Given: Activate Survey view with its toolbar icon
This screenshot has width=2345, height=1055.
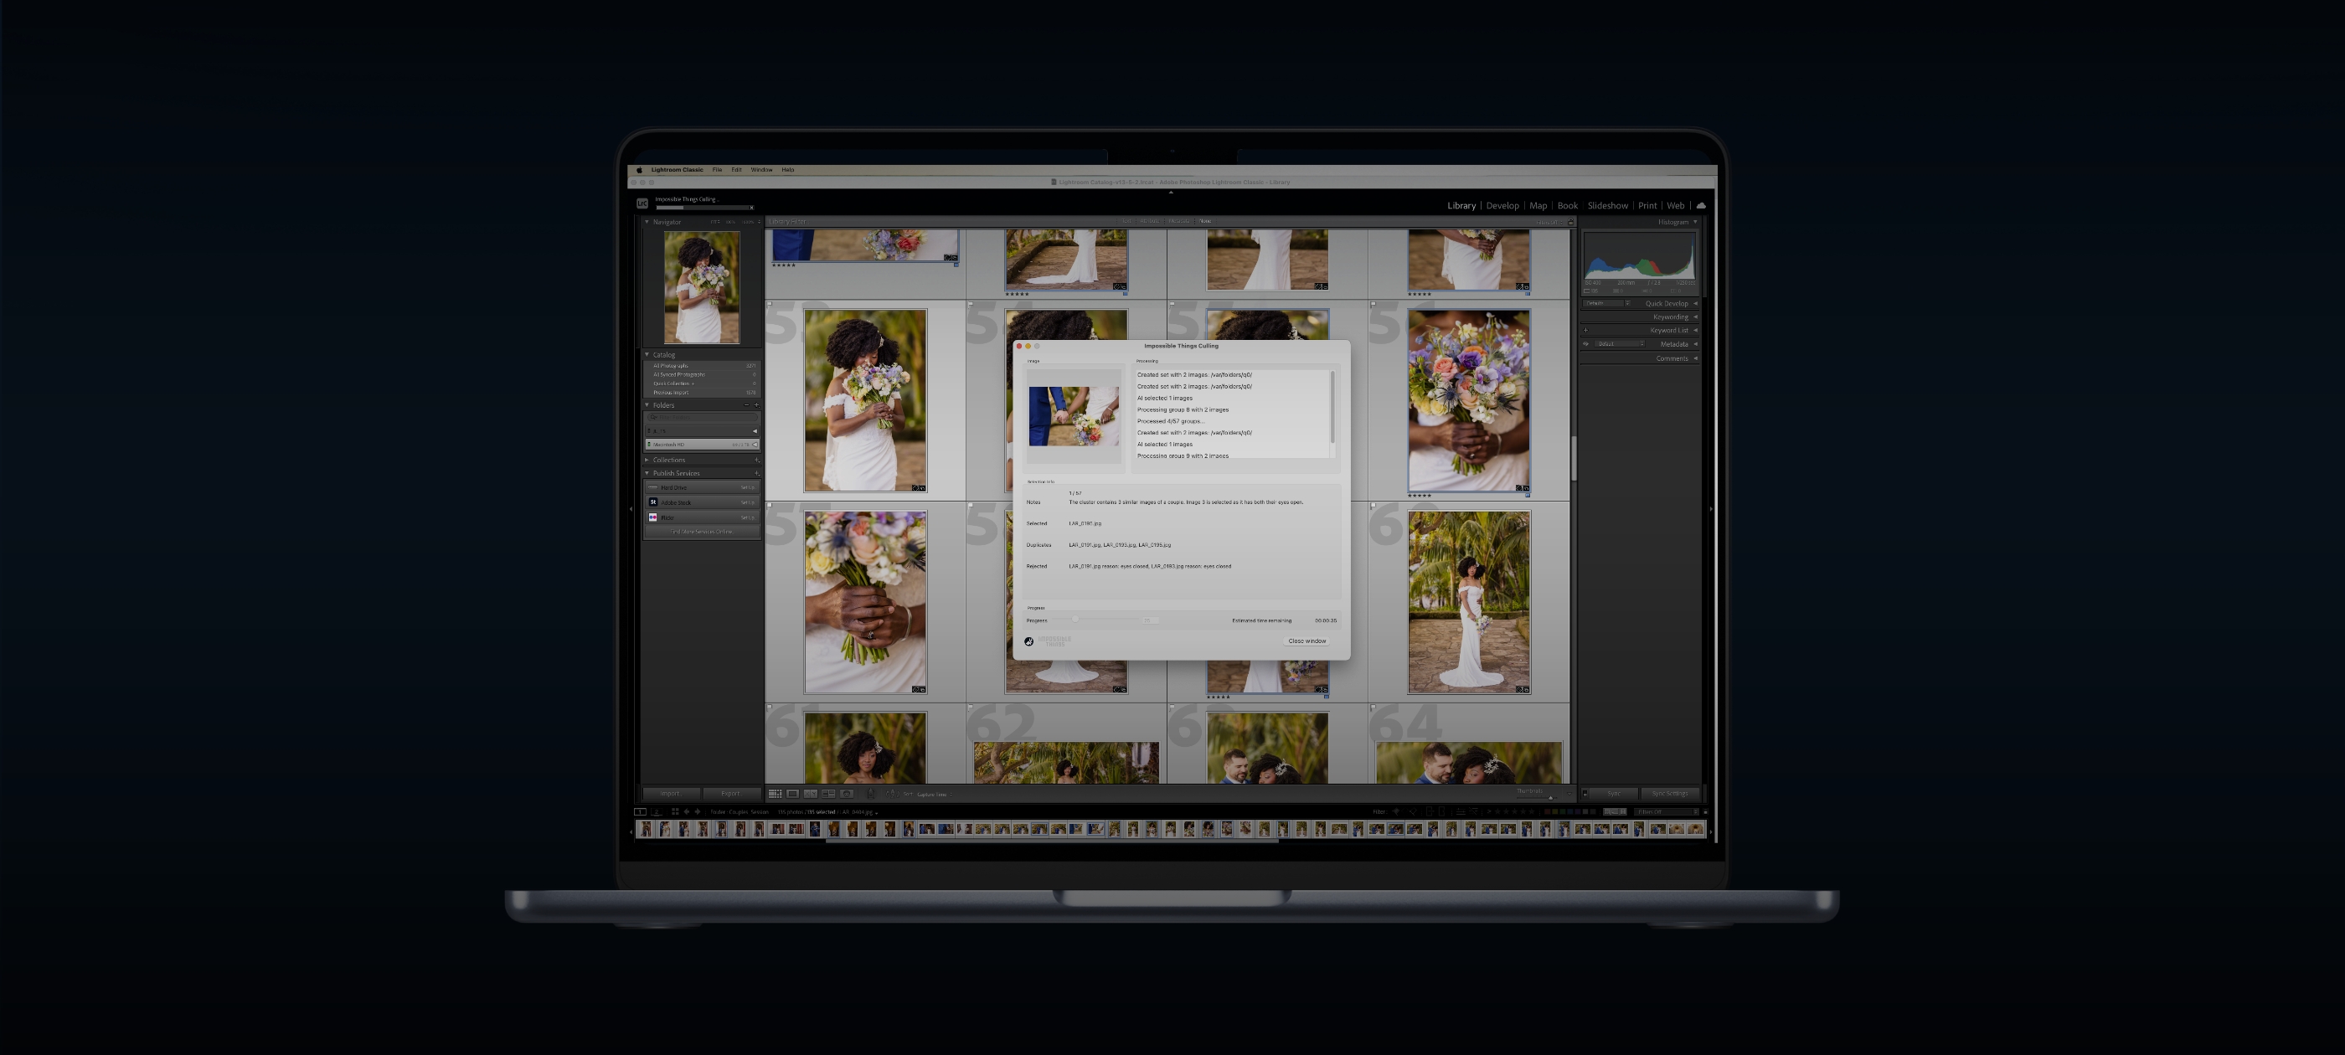Looking at the screenshot, I should 827,795.
